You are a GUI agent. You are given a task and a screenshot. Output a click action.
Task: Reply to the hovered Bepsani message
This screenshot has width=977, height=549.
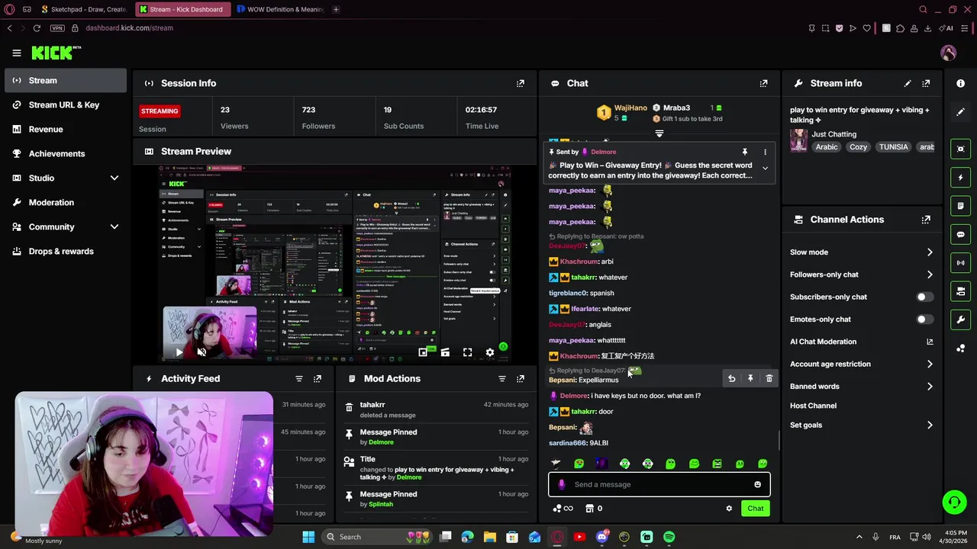pos(731,378)
